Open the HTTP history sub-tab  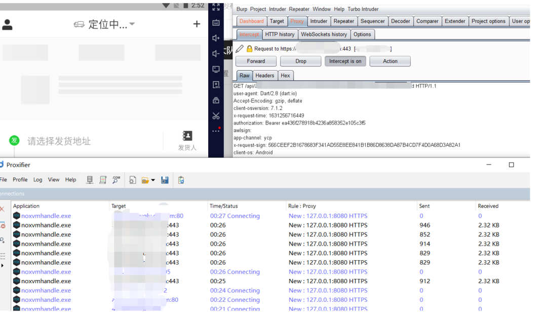[x=280, y=34]
